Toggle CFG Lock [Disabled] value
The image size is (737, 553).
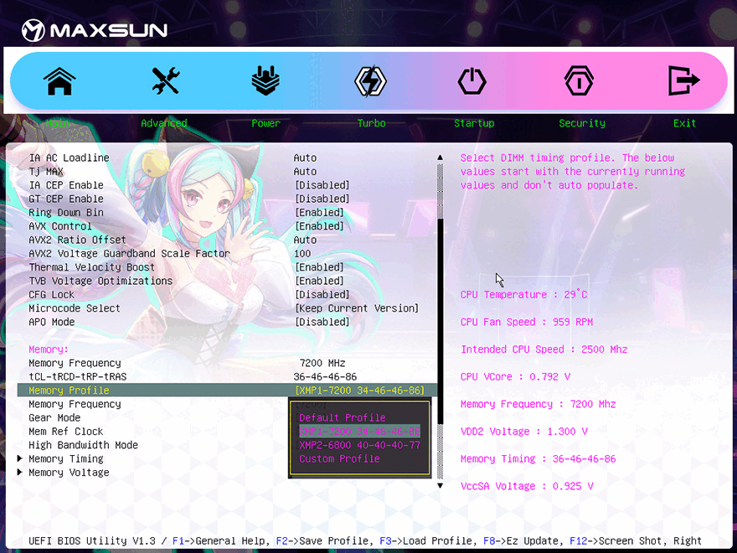tap(322, 294)
